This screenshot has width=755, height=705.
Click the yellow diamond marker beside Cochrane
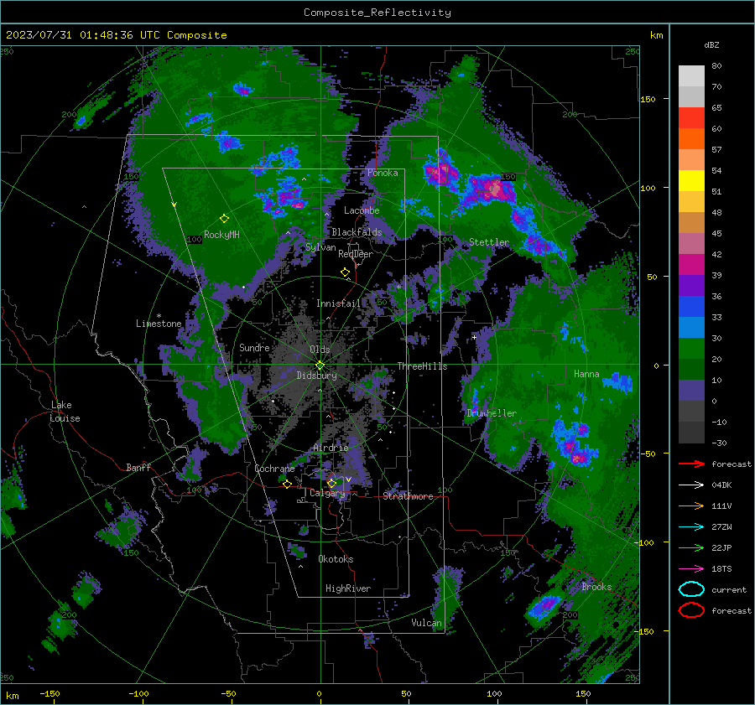coord(287,484)
